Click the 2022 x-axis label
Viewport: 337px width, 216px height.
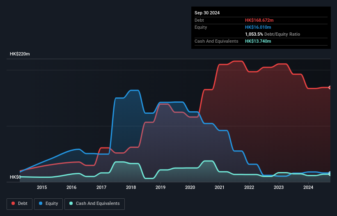(x=249, y=187)
